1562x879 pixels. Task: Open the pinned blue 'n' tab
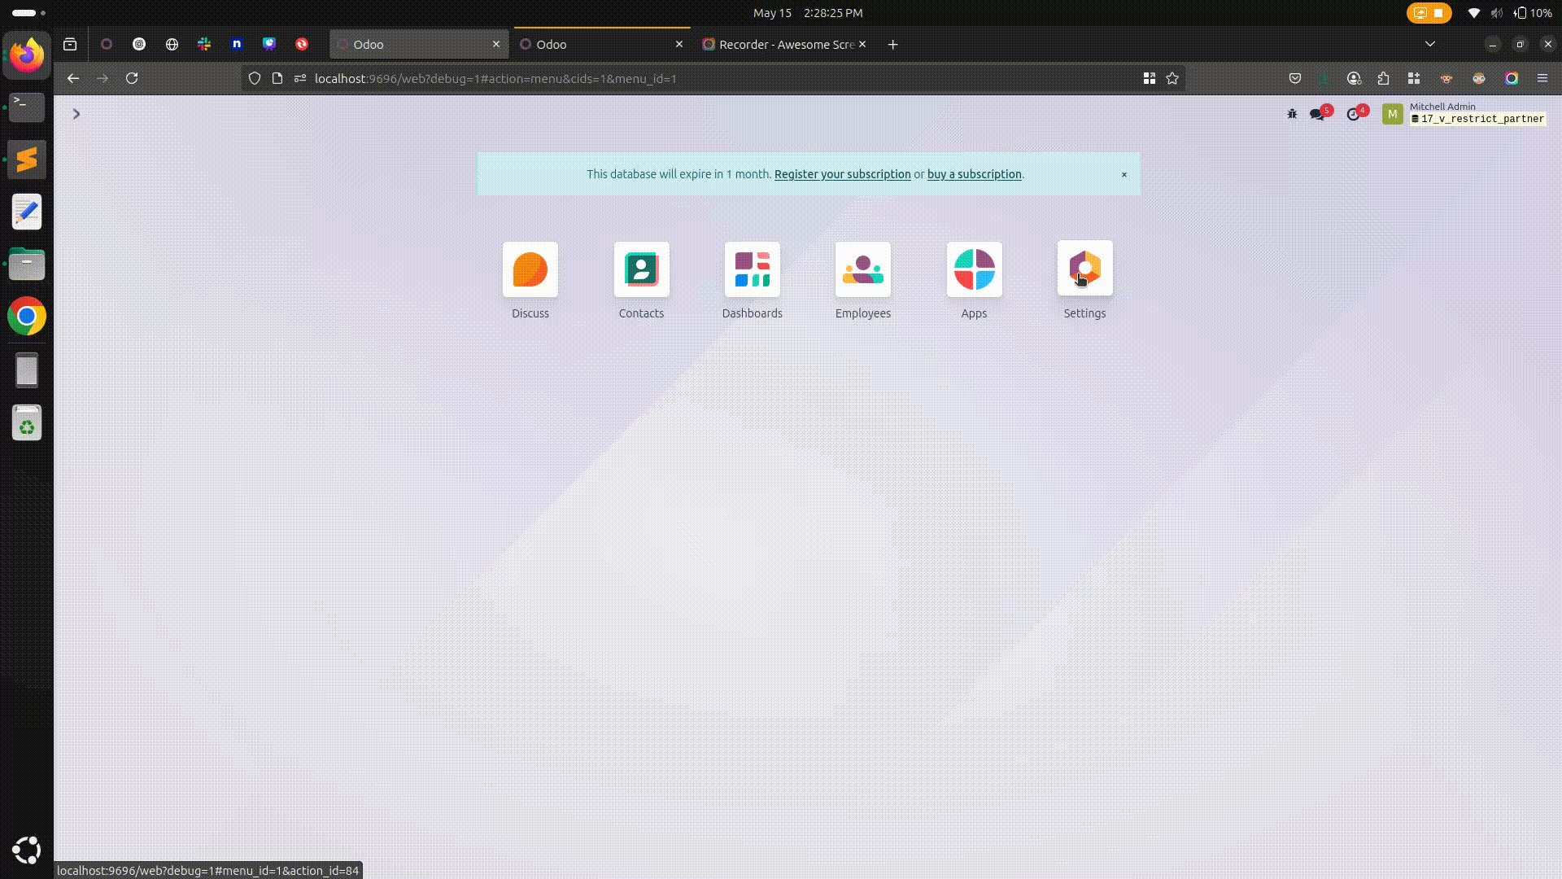click(237, 44)
